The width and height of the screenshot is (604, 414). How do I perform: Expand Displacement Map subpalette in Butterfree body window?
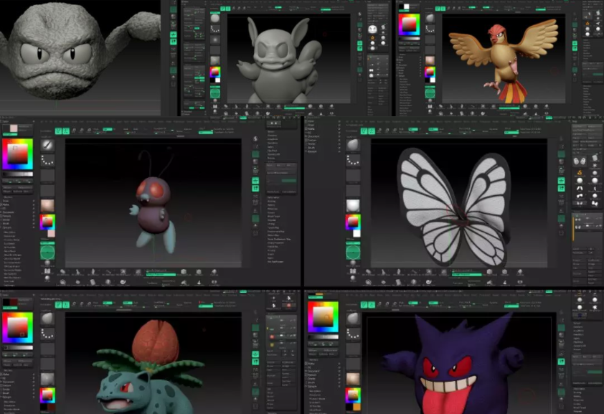pos(276,232)
